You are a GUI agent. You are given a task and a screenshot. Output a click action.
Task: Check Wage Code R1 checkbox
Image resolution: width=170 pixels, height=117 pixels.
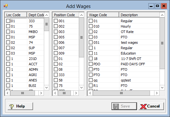tap(91, 86)
